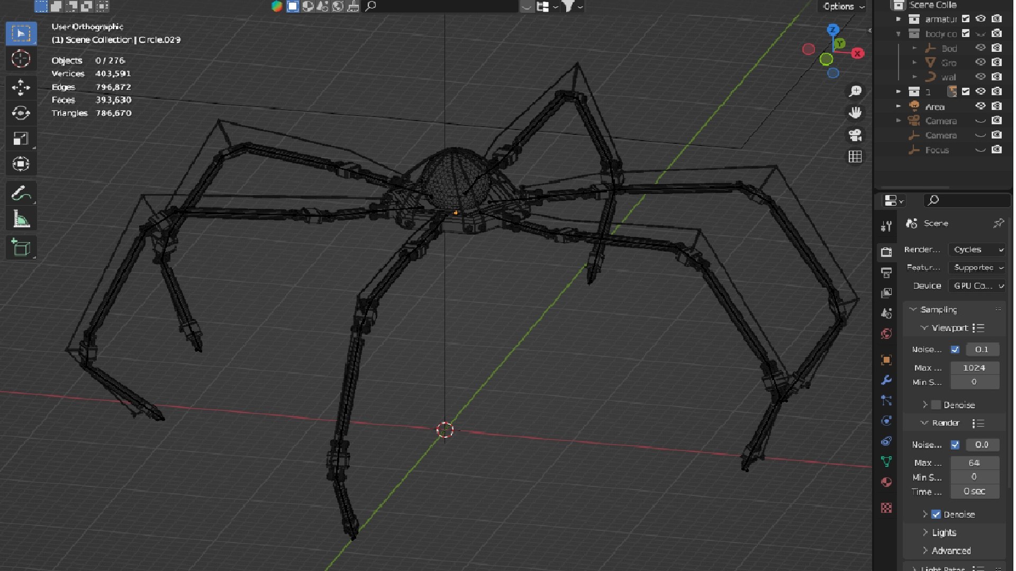Collapse the Sampling panel
Image resolution: width=1016 pixels, height=571 pixels.
coord(913,310)
